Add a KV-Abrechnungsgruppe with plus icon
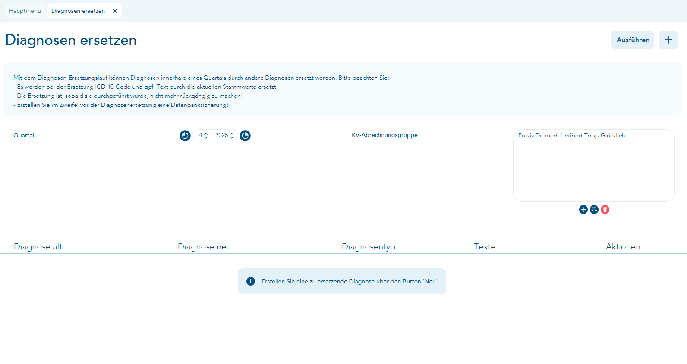The image size is (687, 364). 583,210
